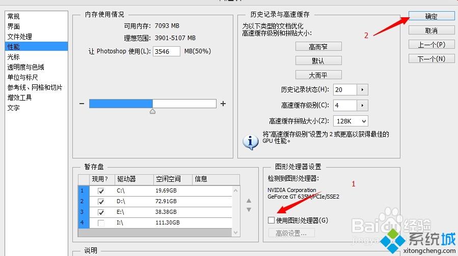Click the memory slider triangle handle
Image resolution: width=458 pixels, height=256 pixels.
point(152,111)
